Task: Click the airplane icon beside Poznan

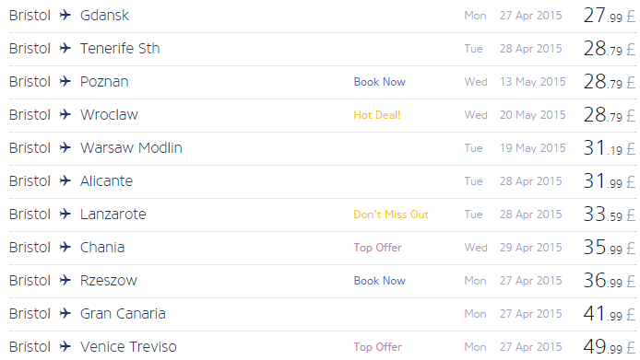Action: 65,82
